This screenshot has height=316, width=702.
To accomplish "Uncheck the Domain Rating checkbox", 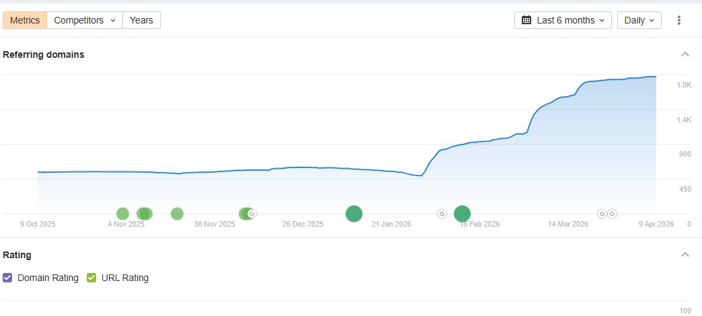I will (x=7, y=278).
